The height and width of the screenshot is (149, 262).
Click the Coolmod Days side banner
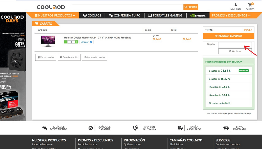(x=13, y=67)
